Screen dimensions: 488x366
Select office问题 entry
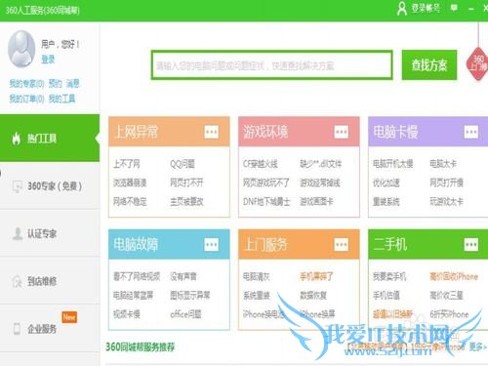(x=185, y=314)
